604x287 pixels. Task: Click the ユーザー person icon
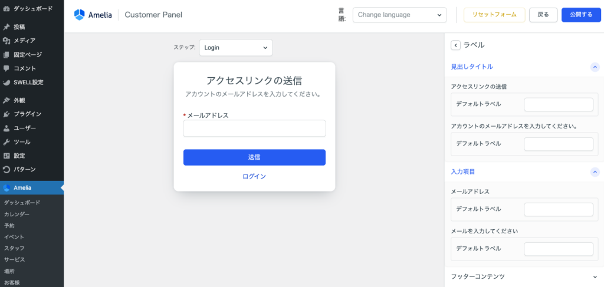6,128
